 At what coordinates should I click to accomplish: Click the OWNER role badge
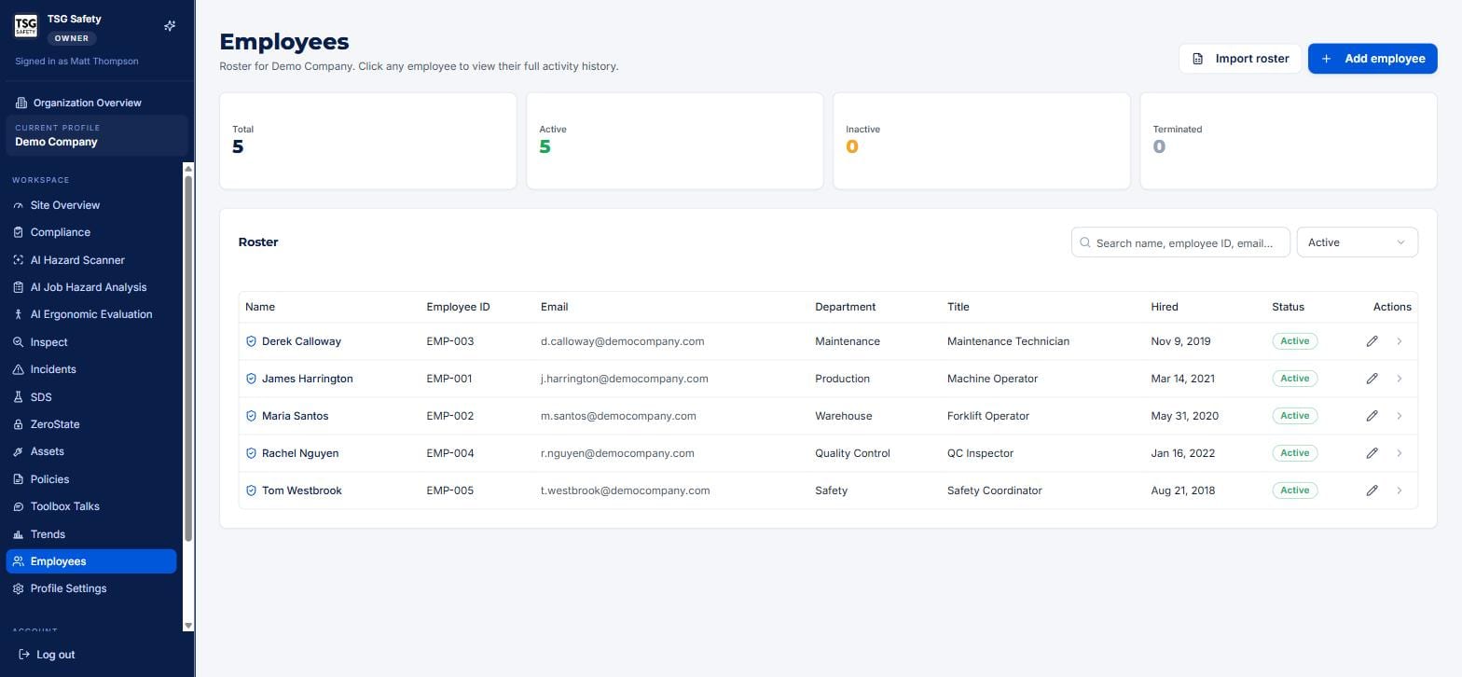tap(72, 38)
